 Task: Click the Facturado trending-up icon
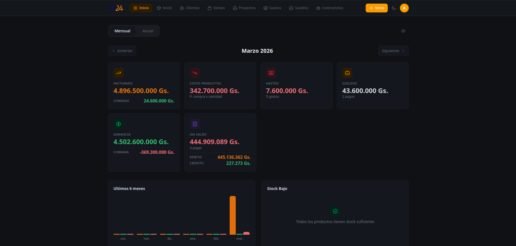coord(119,73)
